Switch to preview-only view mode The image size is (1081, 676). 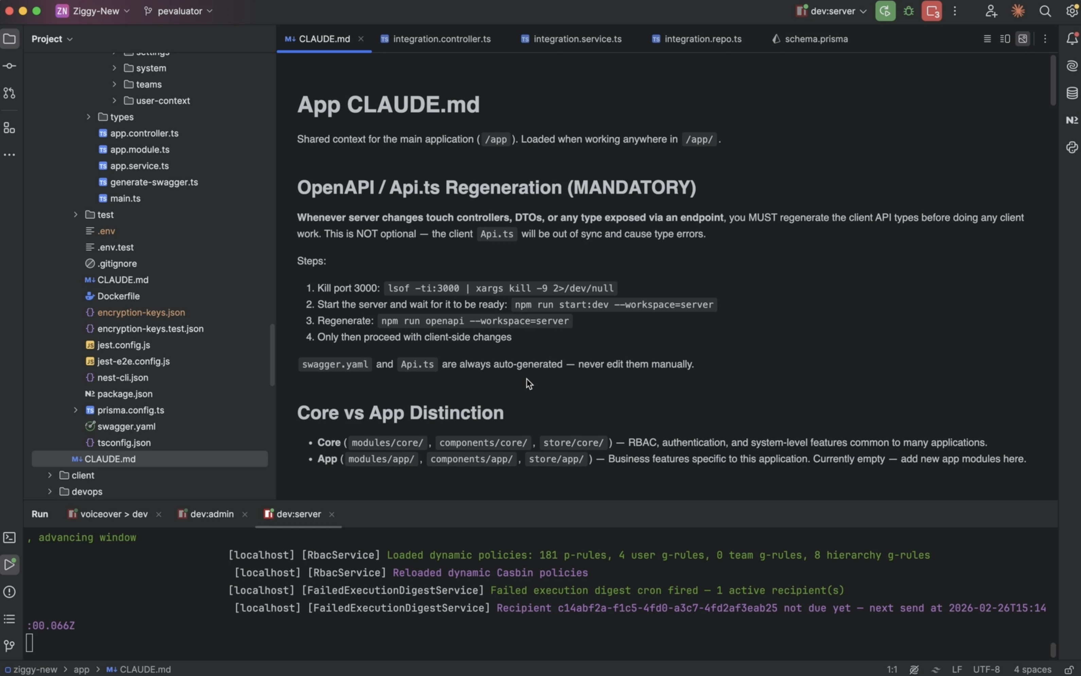coord(1023,39)
